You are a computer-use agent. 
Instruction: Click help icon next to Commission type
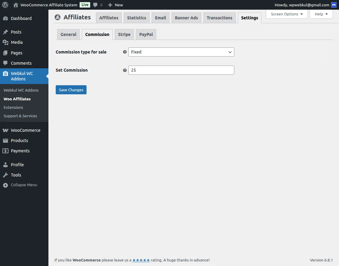(125, 52)
